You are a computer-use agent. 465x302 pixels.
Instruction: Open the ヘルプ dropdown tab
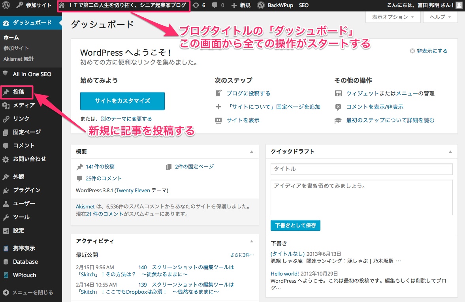point(440,17)
